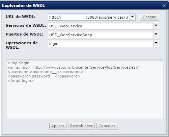This screenshot has width=169, height=137.
Task: Cancel the dialog with Cancelar
Action: pyautogui.click(x=107, y=126)
